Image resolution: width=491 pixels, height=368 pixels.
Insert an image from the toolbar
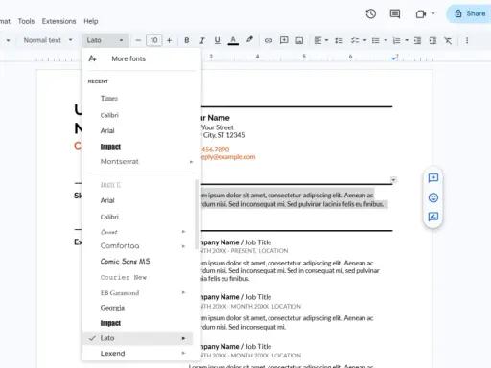pyautogui.click(x=299, y=40)
